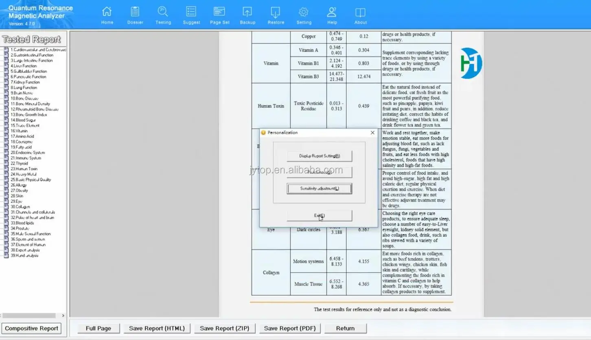
Task: Click the Toxic Pesticide Residue cell
Action: pos(309,106)
